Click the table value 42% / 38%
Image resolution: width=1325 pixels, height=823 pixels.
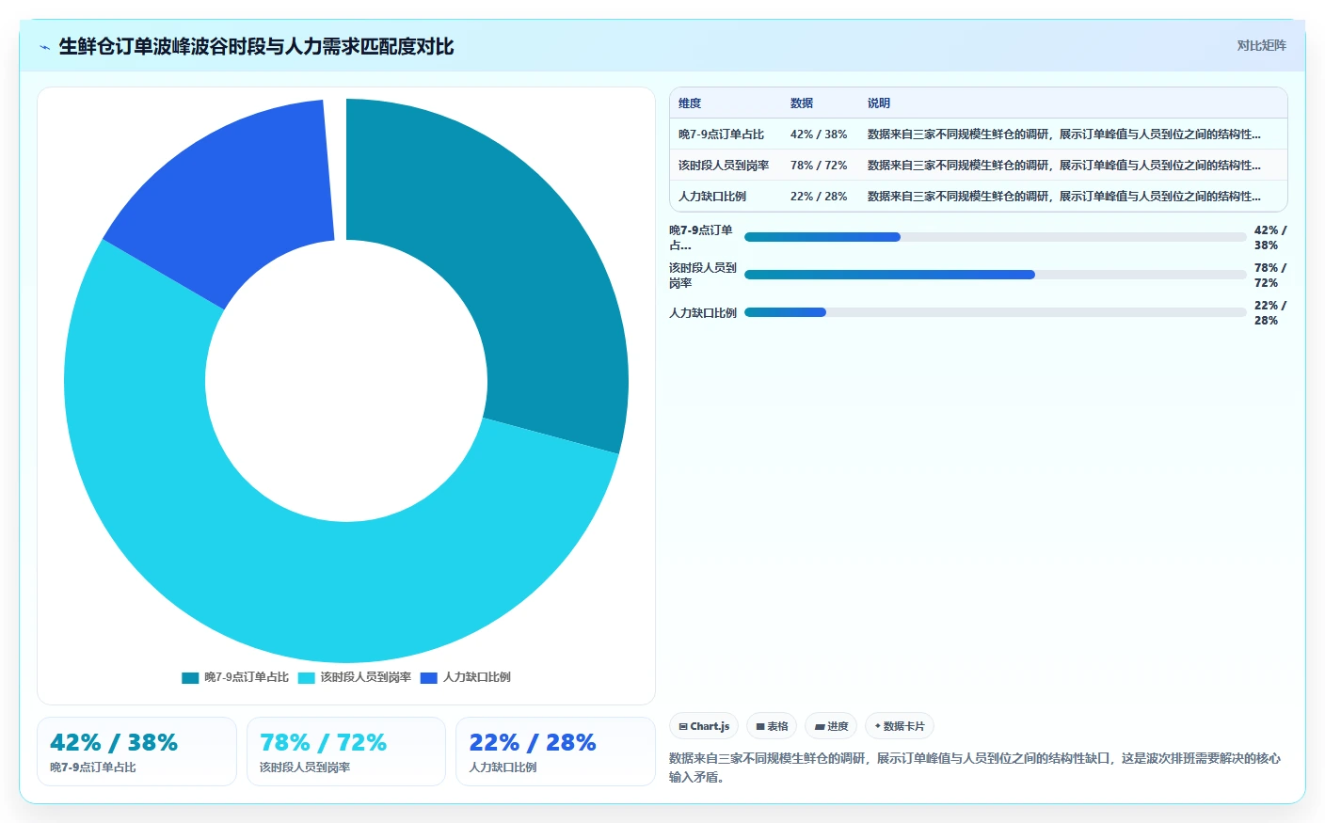click(819, 135)
